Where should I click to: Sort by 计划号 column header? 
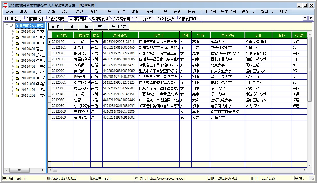point(62,35)
